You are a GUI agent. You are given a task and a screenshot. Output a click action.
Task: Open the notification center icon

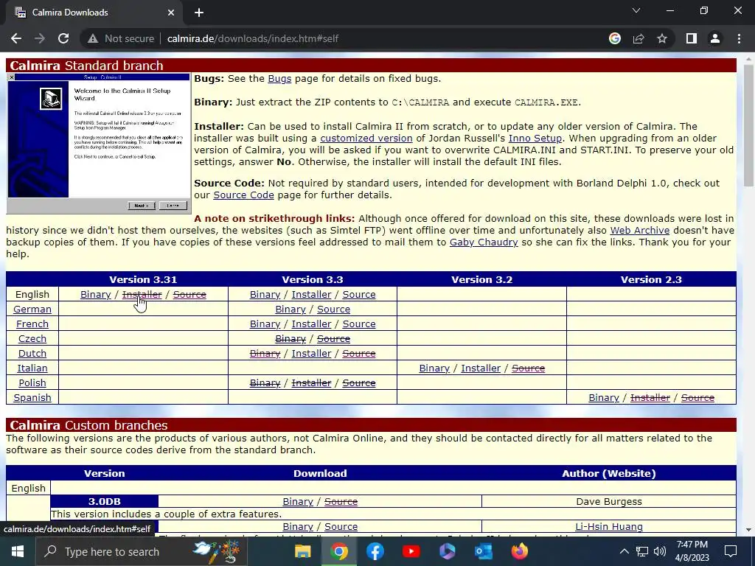731,551
